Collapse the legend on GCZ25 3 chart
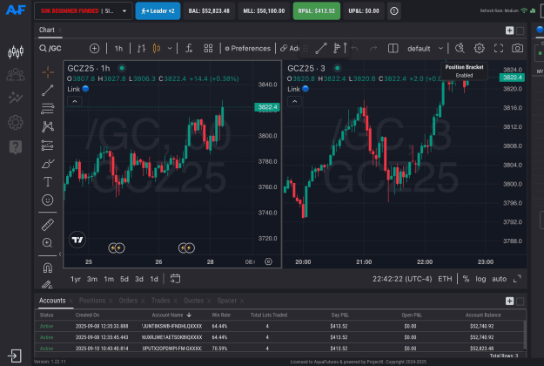544x366 pixels. pyautogui.click(x=294, y=101)
